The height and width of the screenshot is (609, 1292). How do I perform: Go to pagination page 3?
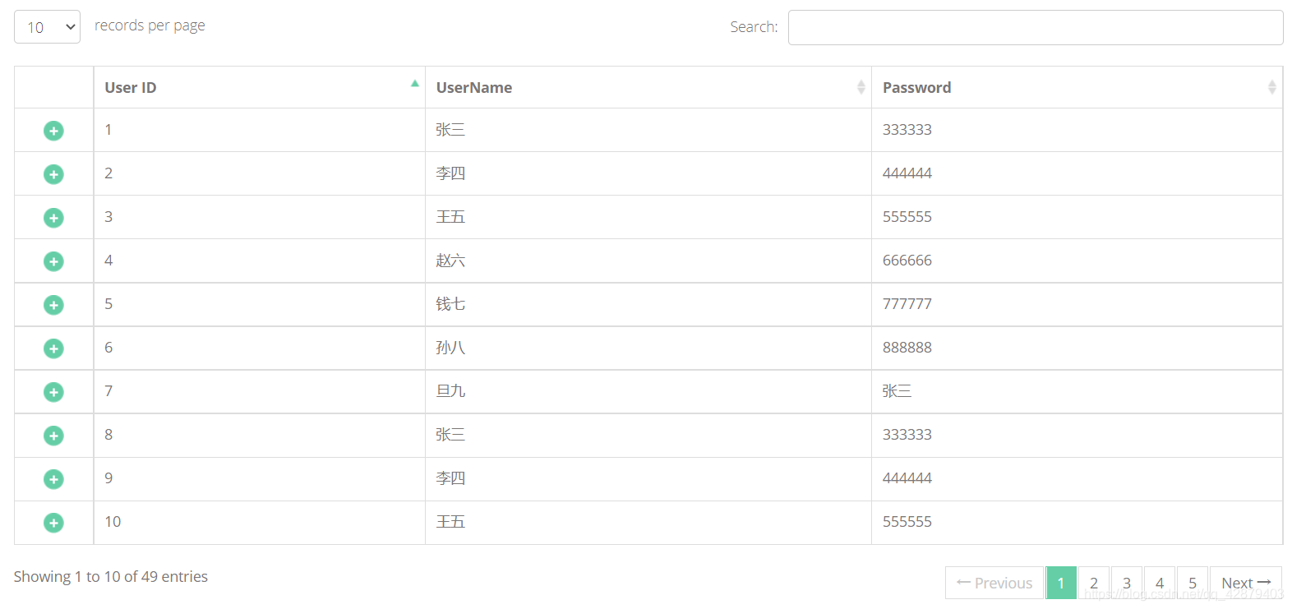pos(1127,583)
